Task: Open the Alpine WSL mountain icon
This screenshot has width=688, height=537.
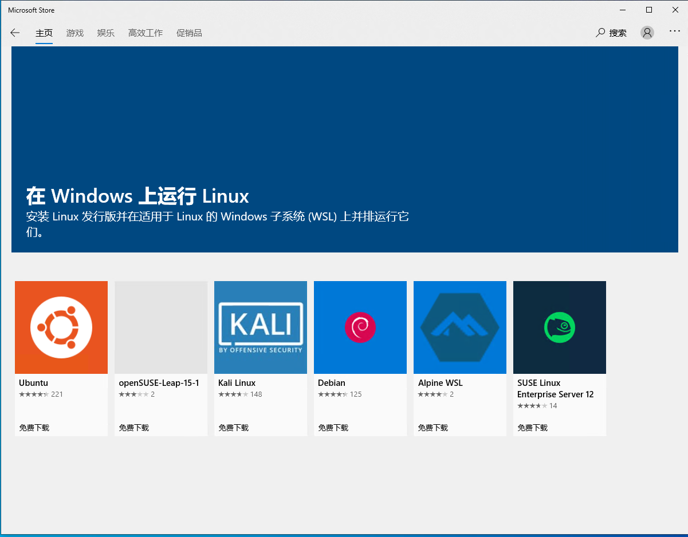Action: (460, 327)
